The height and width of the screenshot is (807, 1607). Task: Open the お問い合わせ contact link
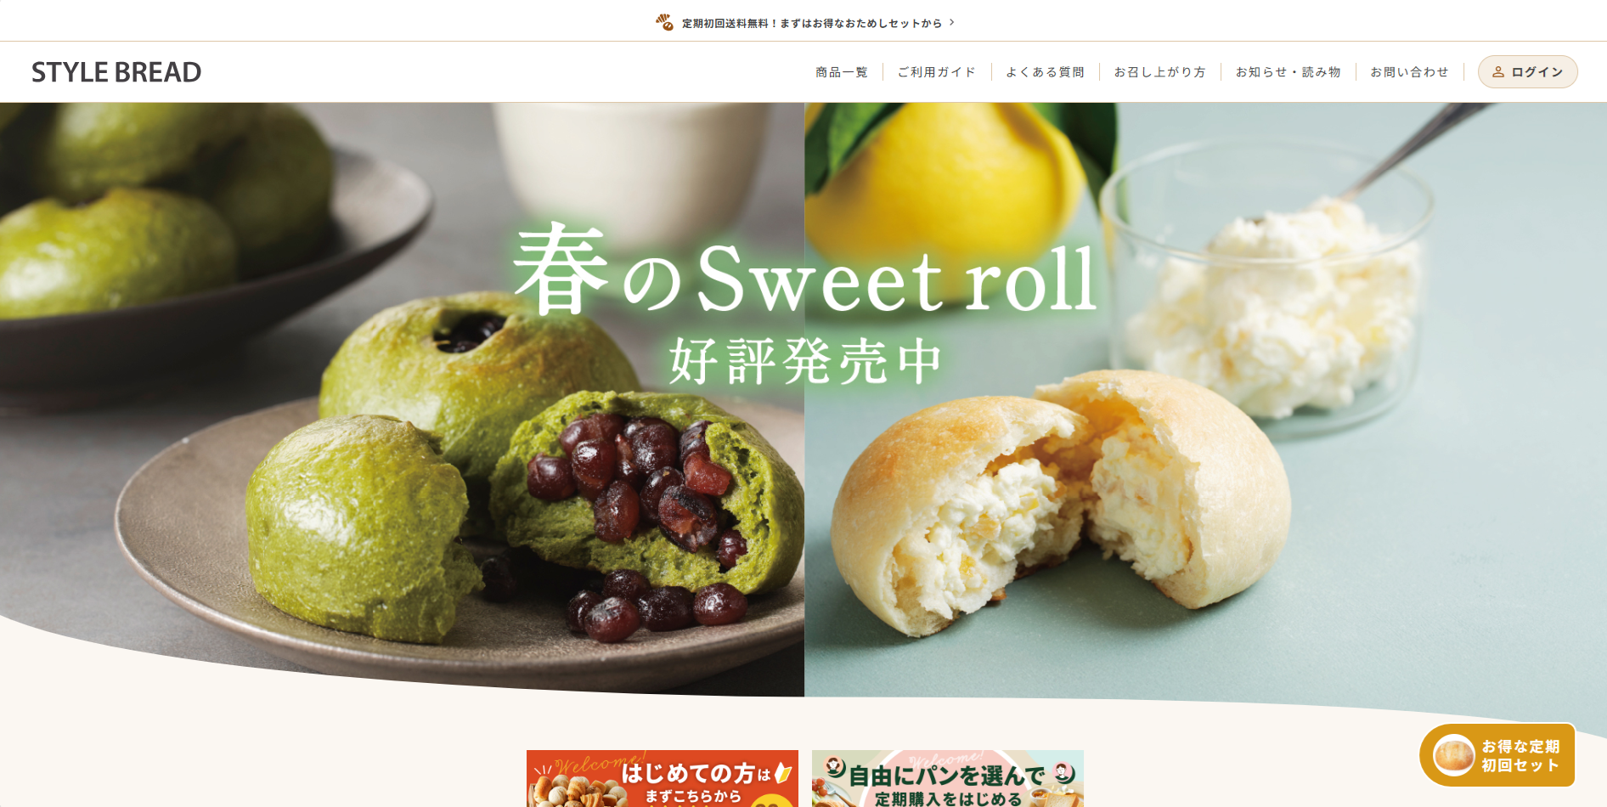pyautogui.click(x=1409, y=72)
